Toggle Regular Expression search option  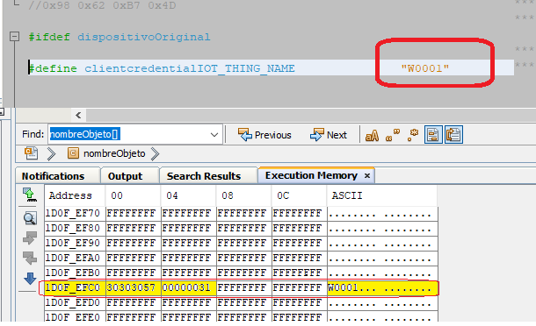coord(413,135)
